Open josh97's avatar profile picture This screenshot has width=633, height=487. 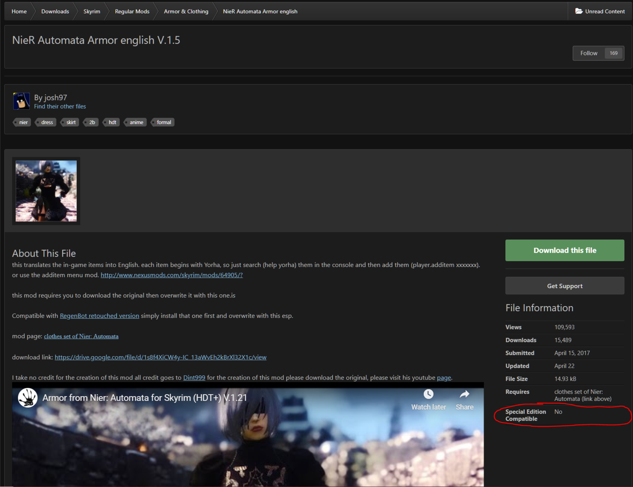pos(21,101)
